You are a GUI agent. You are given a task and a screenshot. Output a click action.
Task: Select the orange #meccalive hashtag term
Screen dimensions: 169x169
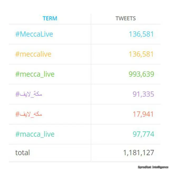(x=33, y=54)
